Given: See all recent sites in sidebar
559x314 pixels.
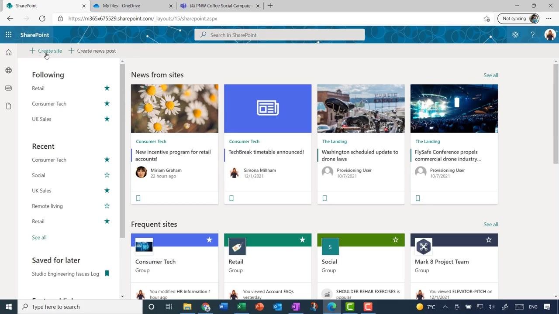Looking at the screenshot, I should pos(39,237).
